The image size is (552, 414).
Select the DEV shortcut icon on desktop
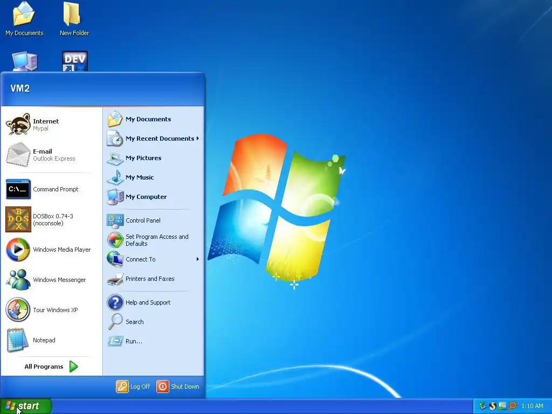[74, 61]
